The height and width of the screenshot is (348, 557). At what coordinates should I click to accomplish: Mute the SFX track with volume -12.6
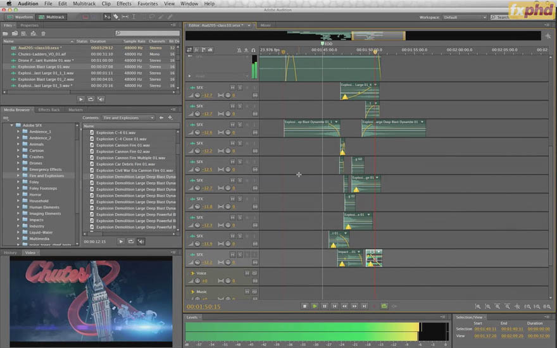coord(232,125)
